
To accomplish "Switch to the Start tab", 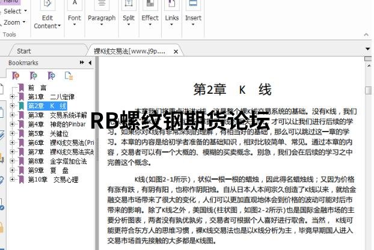I will [24, 51].
